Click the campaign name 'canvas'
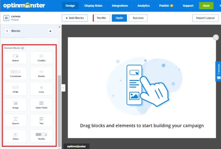The image size is (221, 149). pyautogui.click(x=16, y=16)
